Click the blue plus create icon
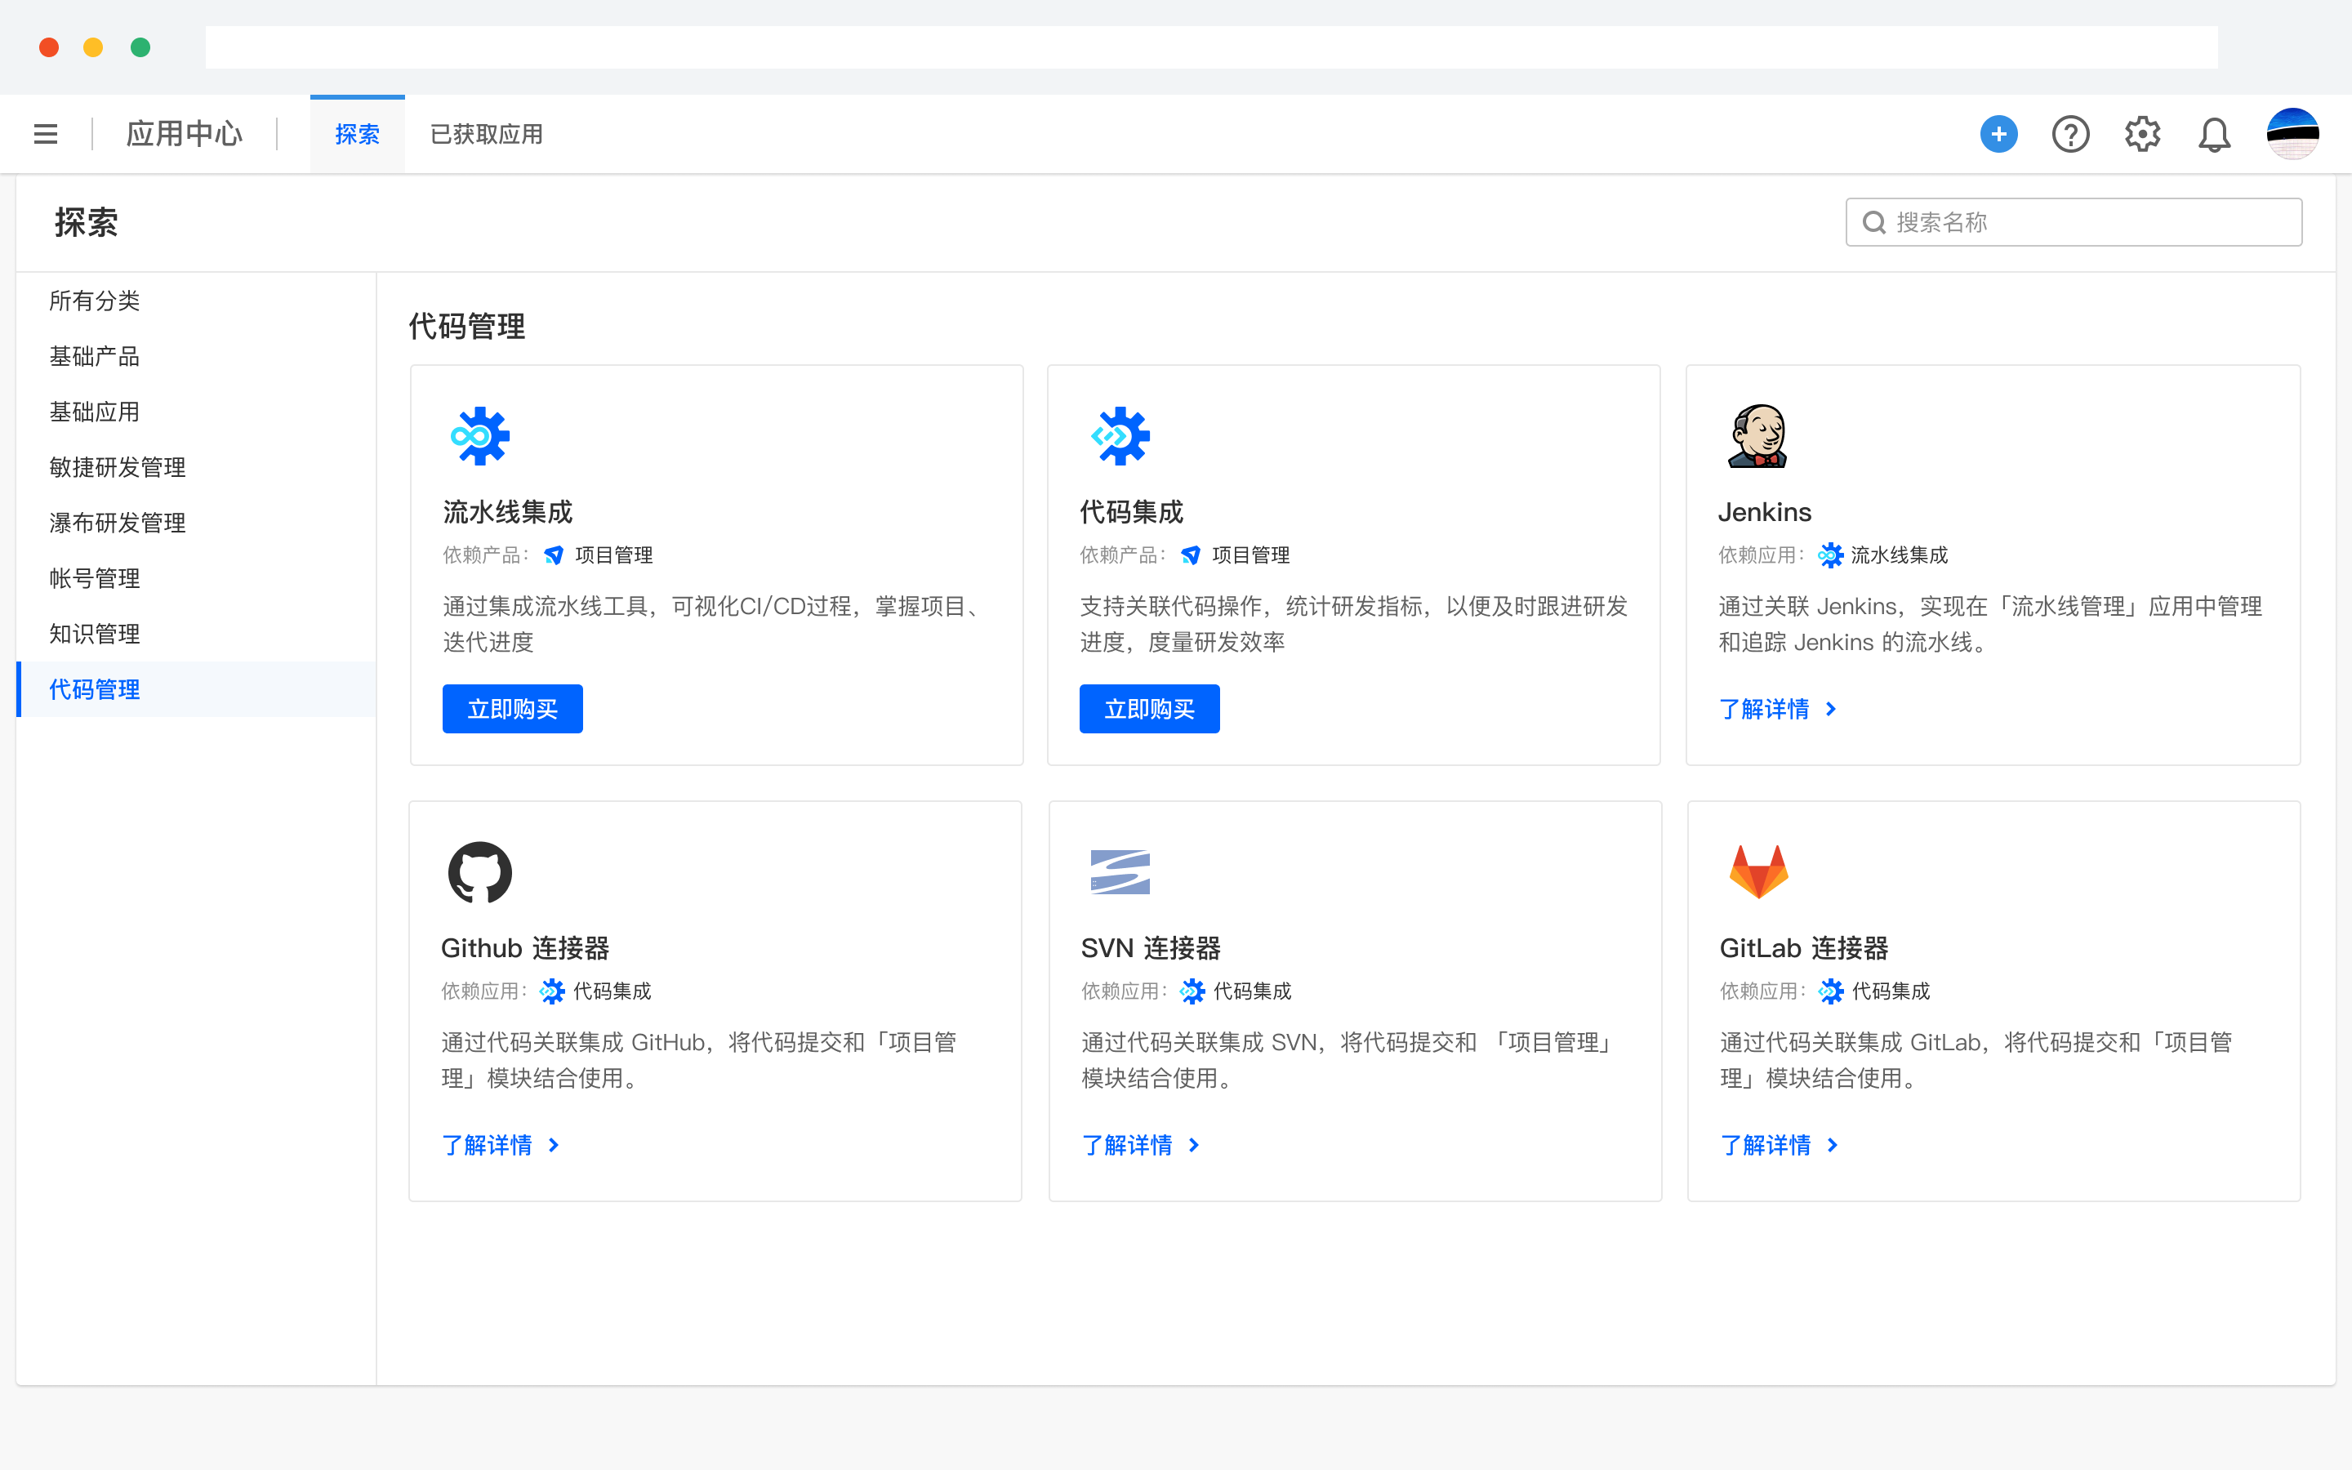Viewport: 2352px width, 1470px height. point(1998,134)
